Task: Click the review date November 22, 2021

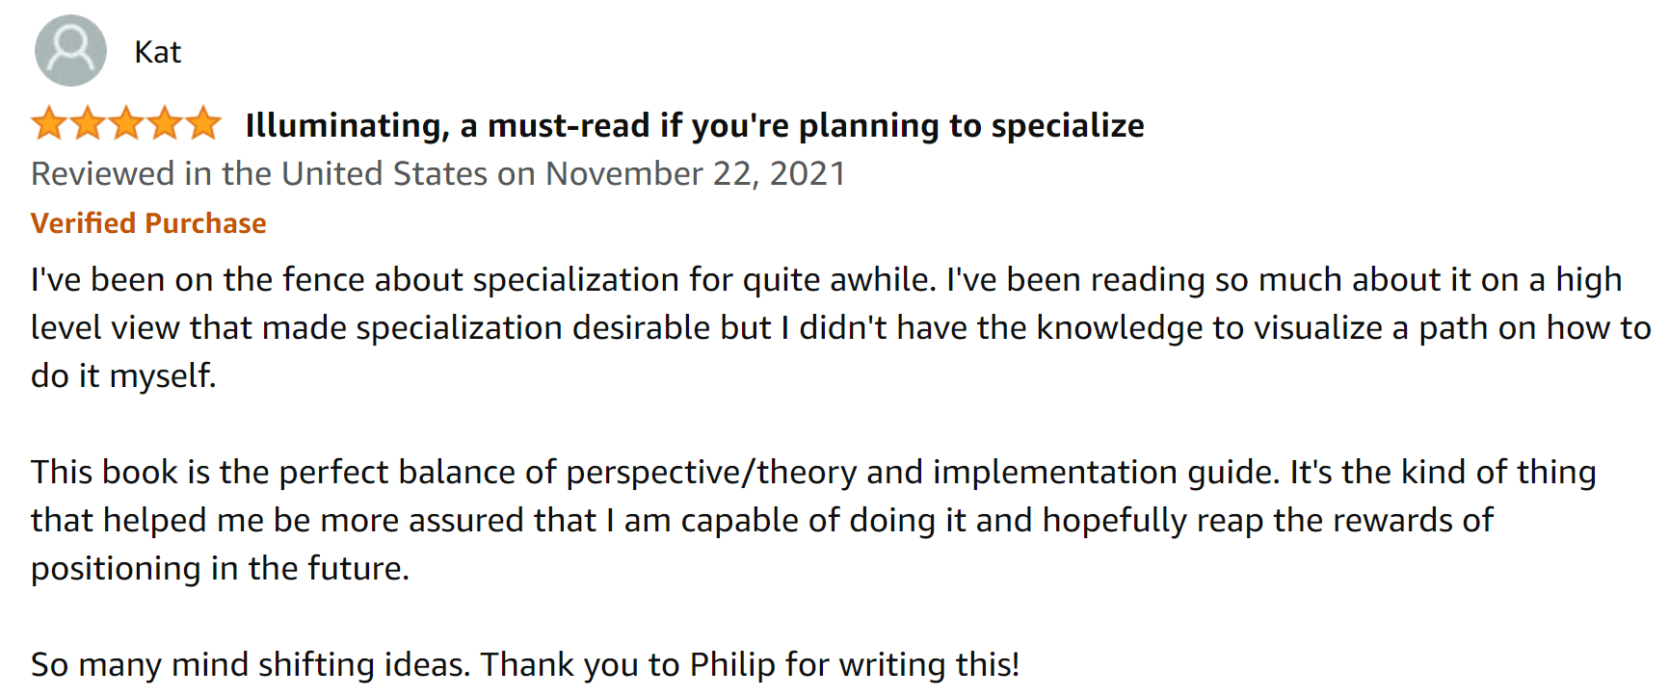Action: 696,174
